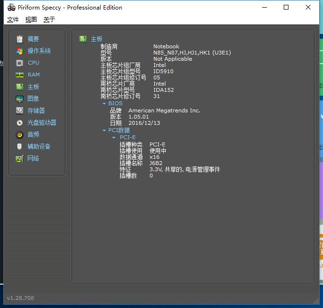The image size is (323, 308).
Task: Select 主板 in the sidebar
Action: (x=34, y=87)
